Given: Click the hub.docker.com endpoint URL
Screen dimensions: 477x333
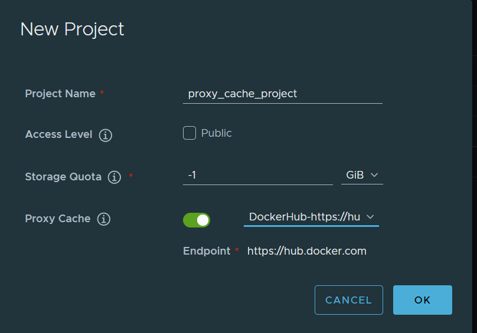Looking at the screenshot, I should (x=306, y=251).
